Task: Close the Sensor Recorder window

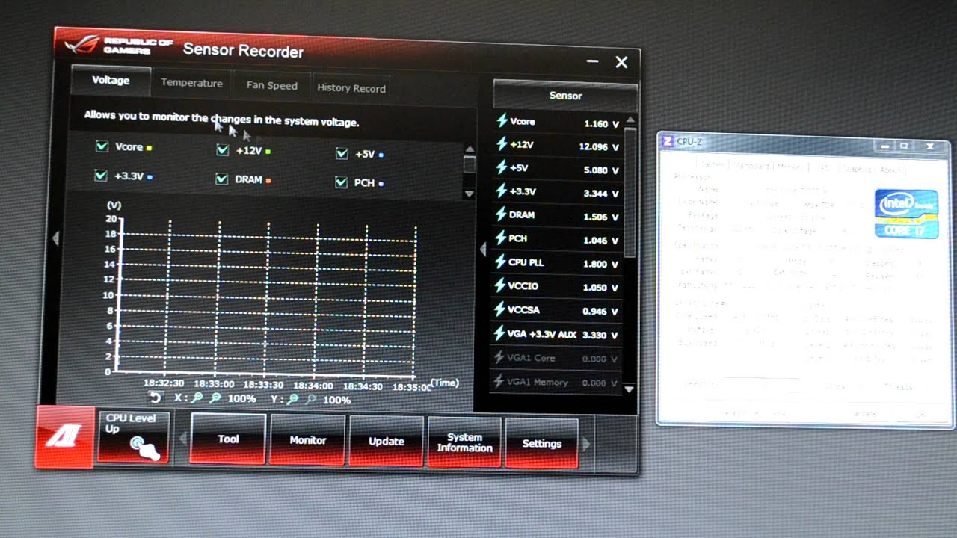Action: click(x=621, y=62)
